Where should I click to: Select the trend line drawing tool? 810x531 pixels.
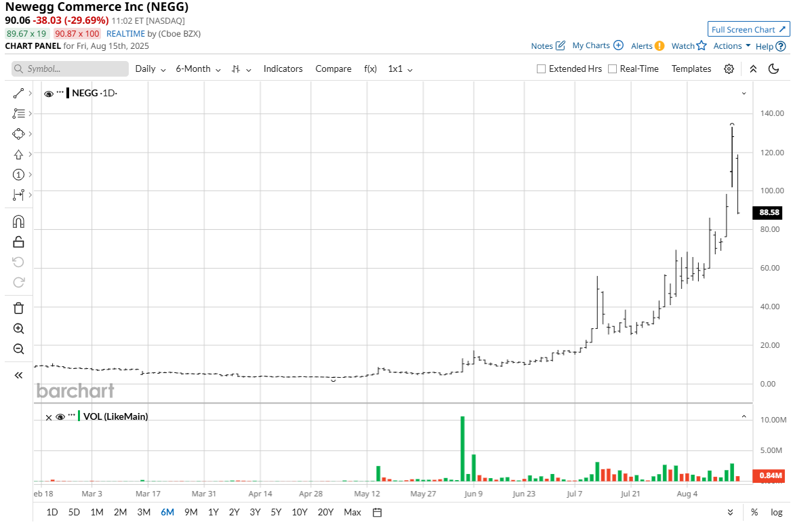click(x=18, y=93)
